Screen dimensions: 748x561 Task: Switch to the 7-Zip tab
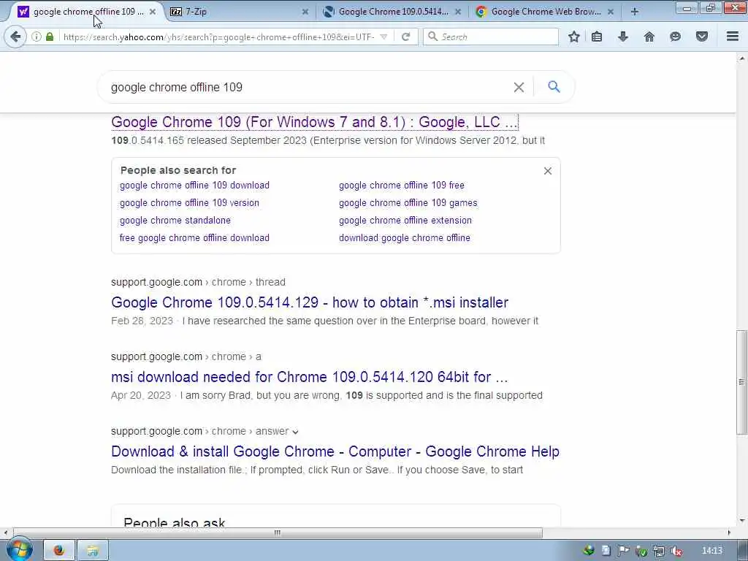coord(239,12)
